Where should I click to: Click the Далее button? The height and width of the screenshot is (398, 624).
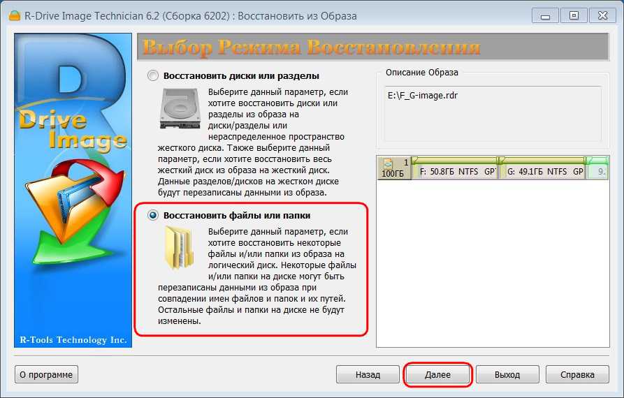click(437, 374)
